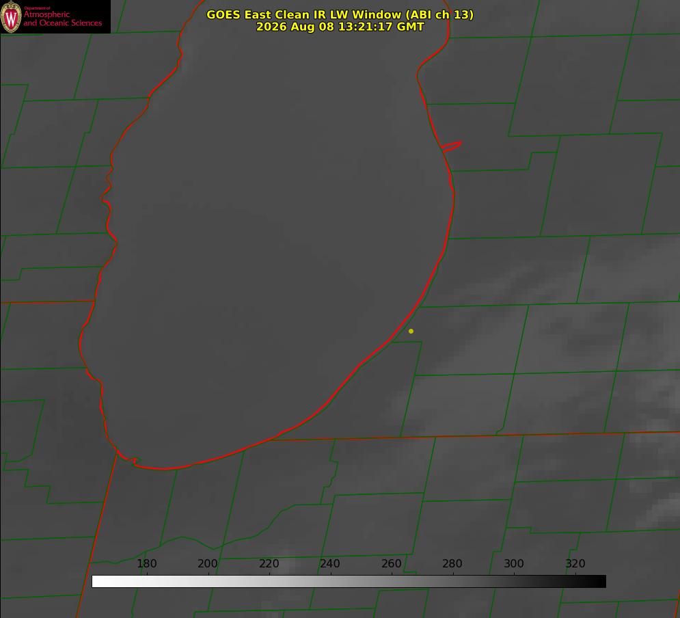The width and height of the screenshot is (680, 618).
Task: Click the mid-gray center of colorbar
Action: tap(349, 581)
